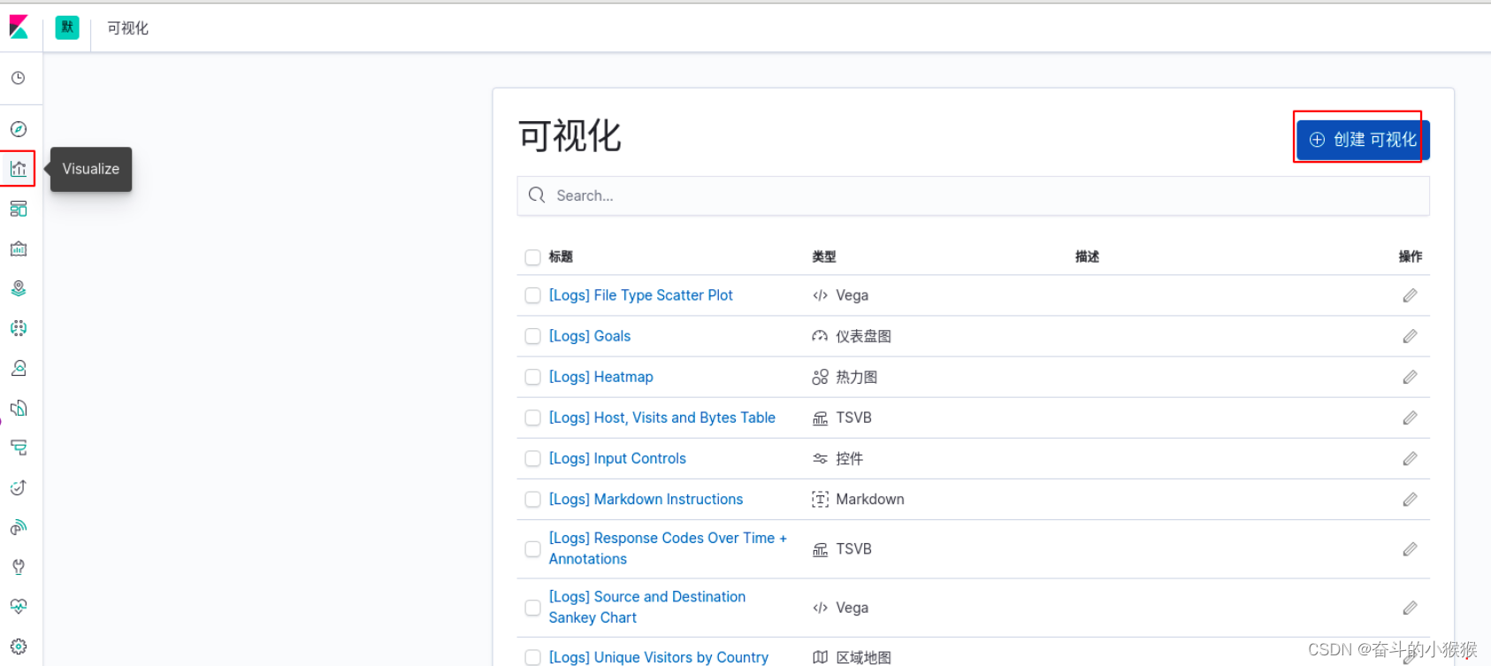The height and width of the screenshot is (666, 1491).
Task: Edit [Logs] Input Controls pencil icon
Action: 1410,458
